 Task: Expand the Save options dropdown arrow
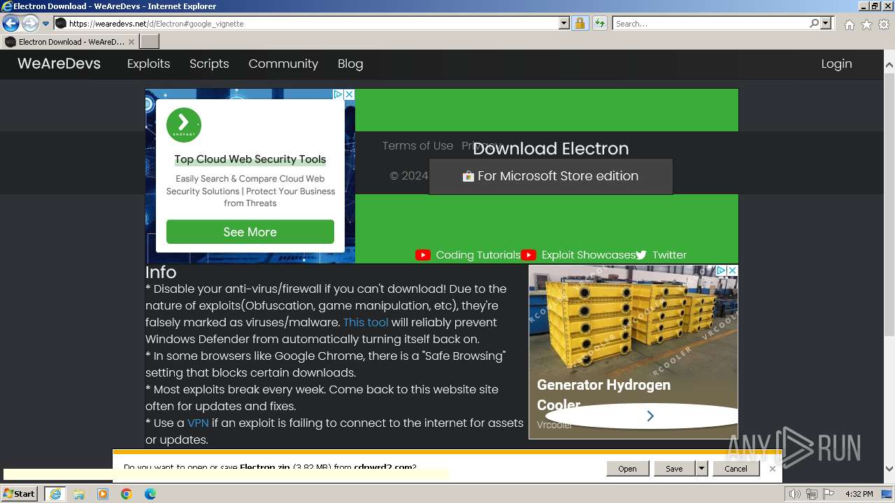pyautogui.click(x=701, y=469)
